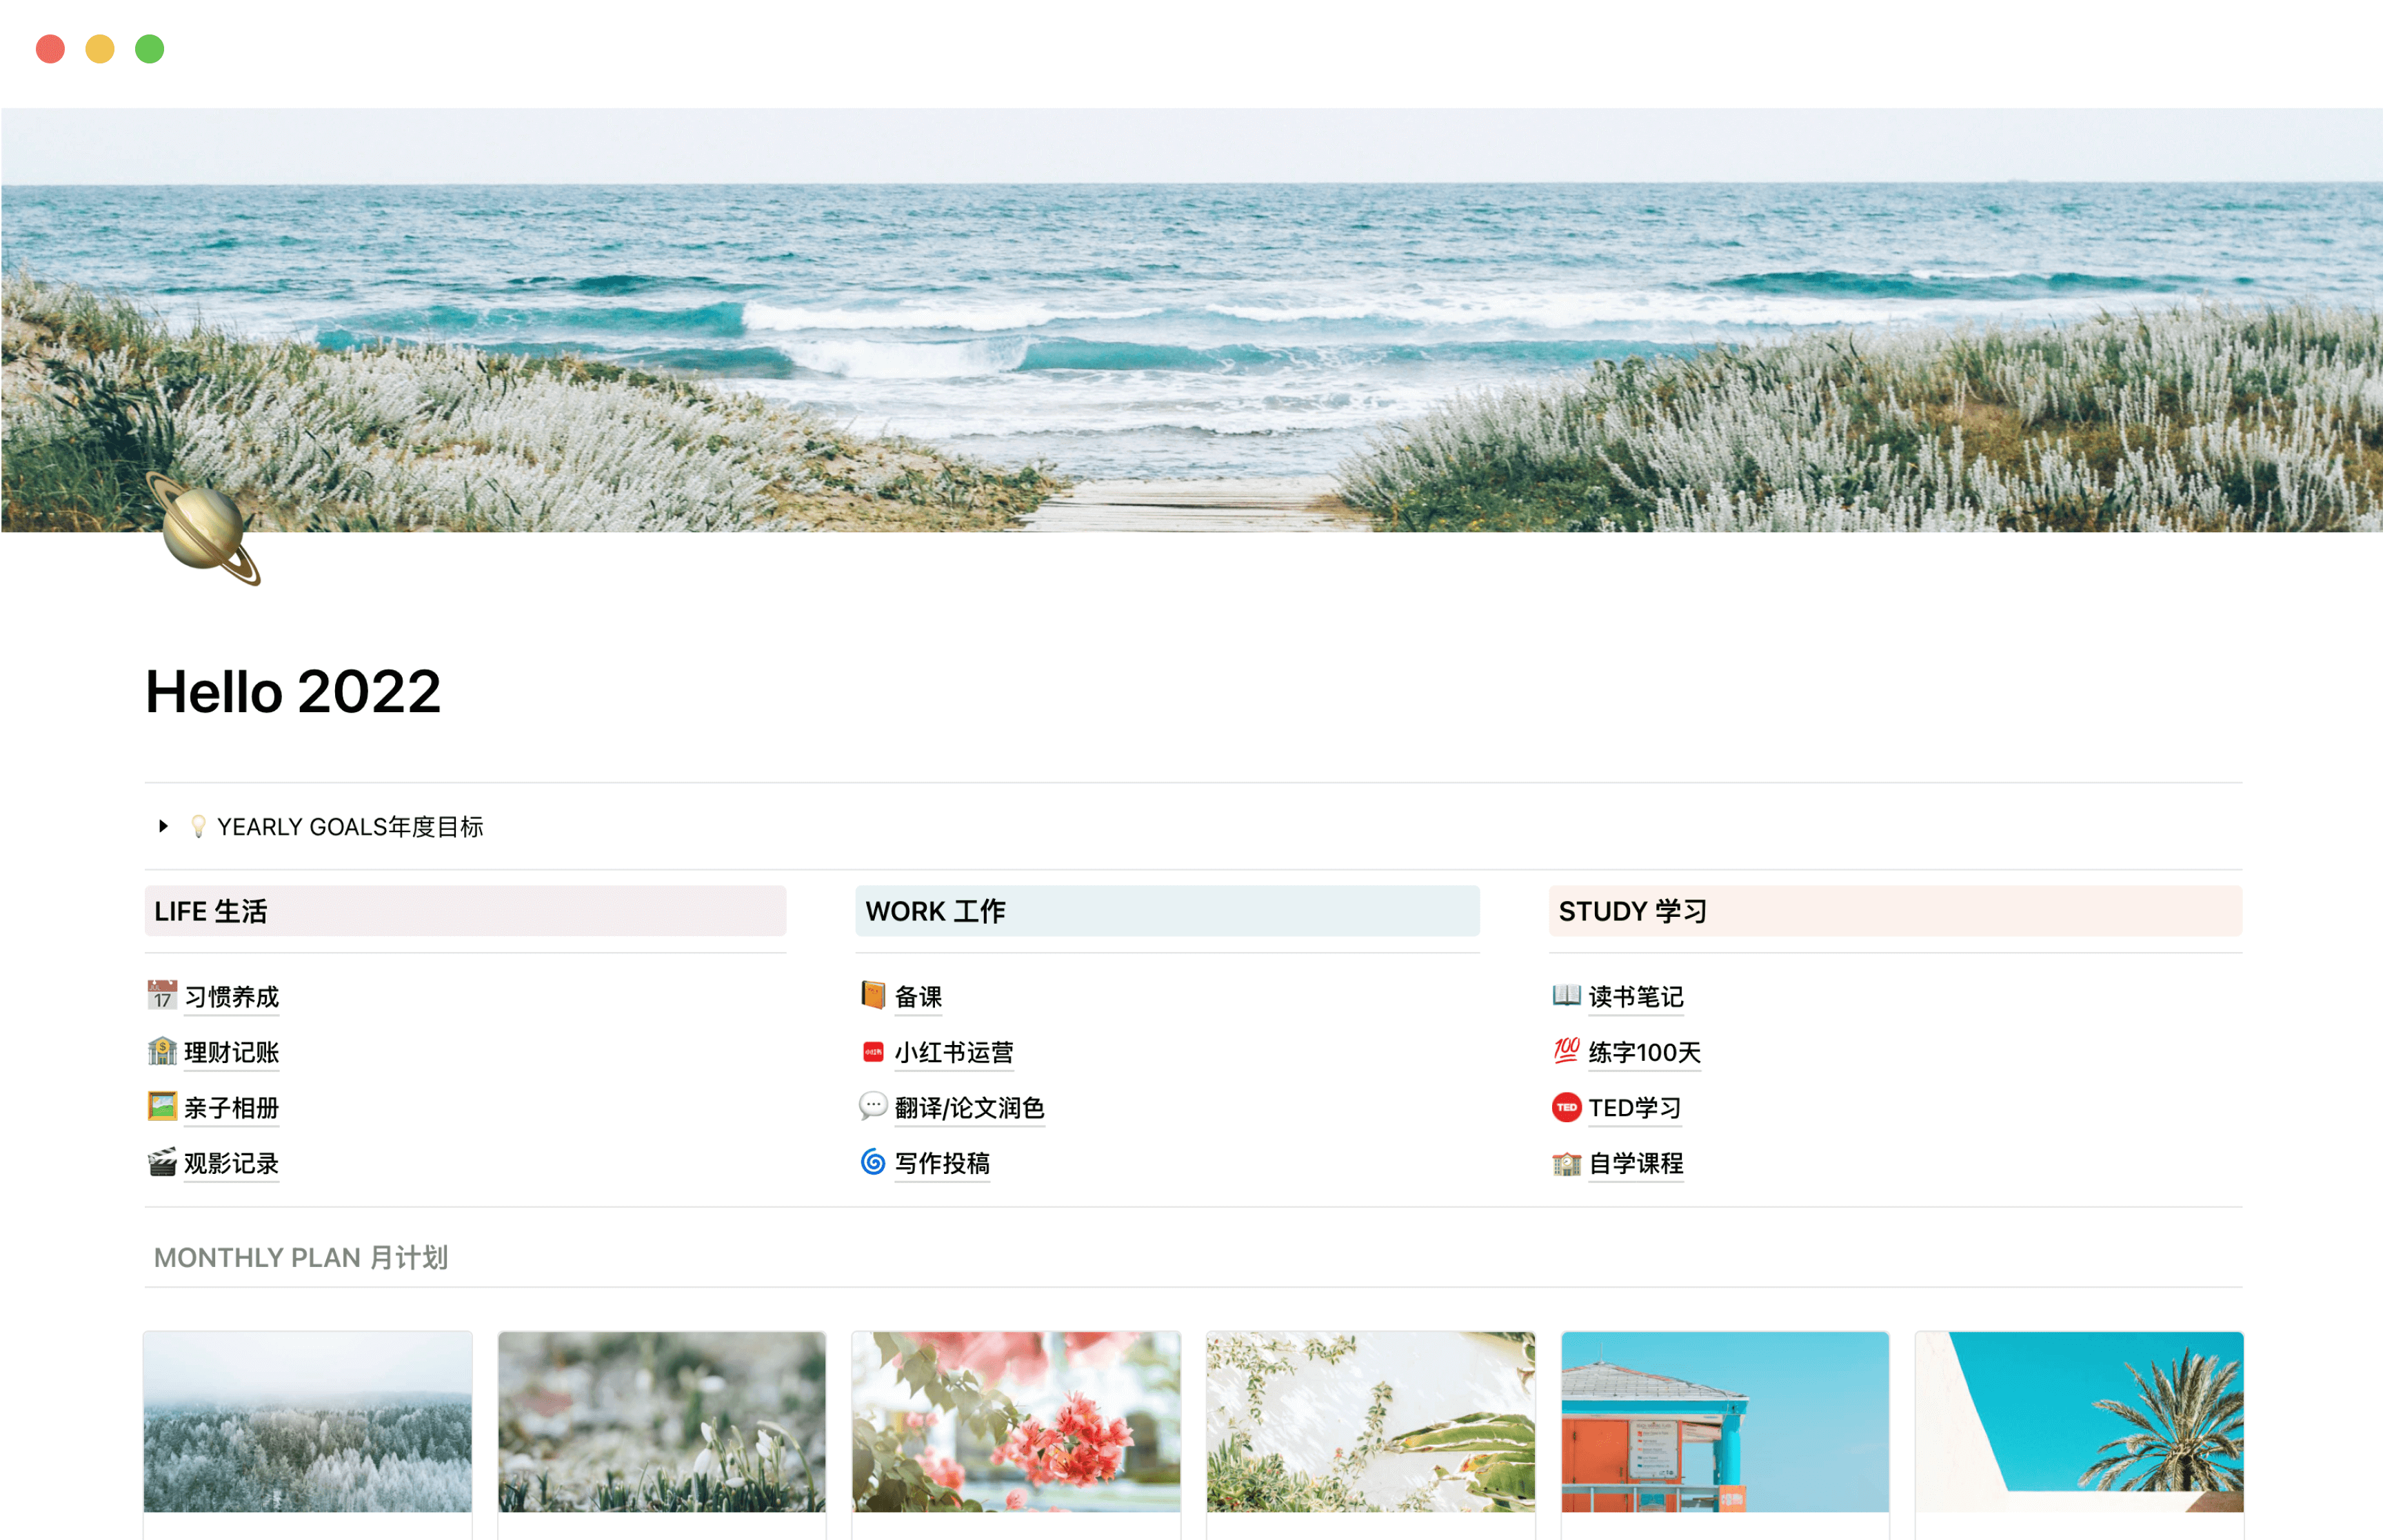Open the palm tree monthly plan card
Screen dimensions: 2383x1540
(x=2078, y=1421)
